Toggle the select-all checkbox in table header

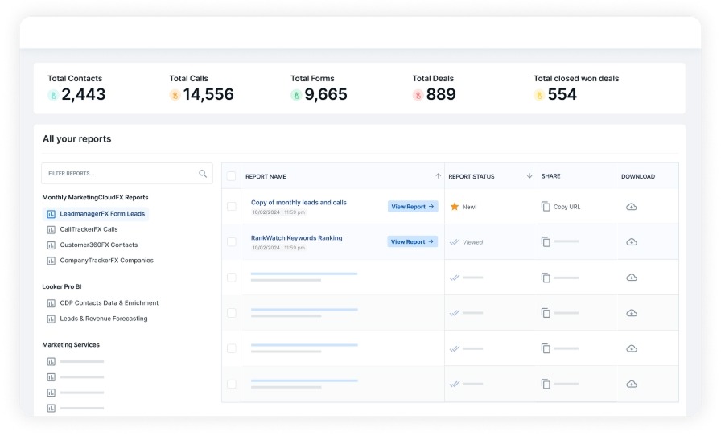pos(232,176)
